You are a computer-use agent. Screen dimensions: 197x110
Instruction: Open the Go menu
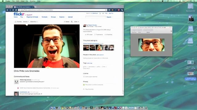[x=27, y=1]
